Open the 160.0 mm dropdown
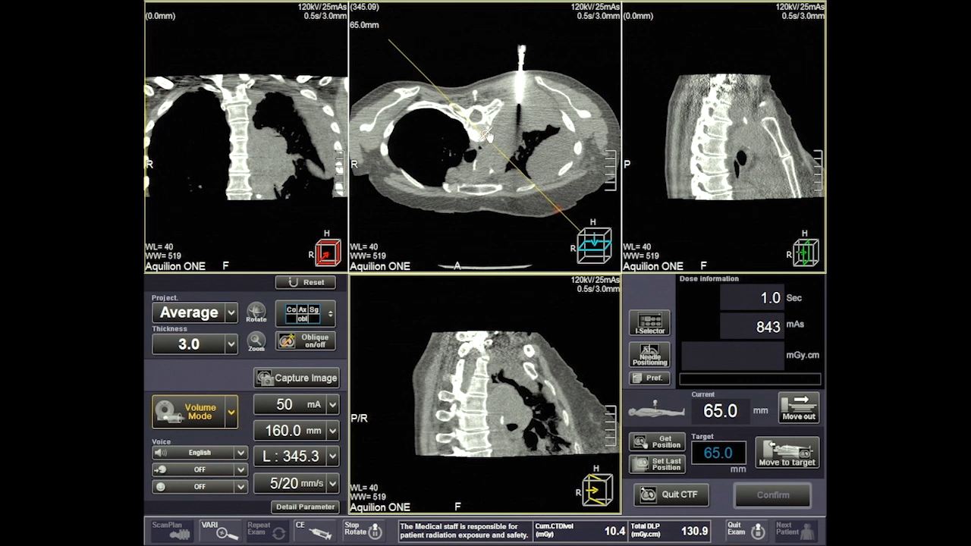The height and width of the screenshot is (546, 971). [x=332, y=431]
